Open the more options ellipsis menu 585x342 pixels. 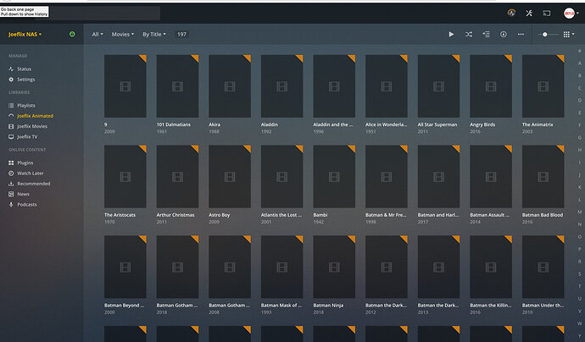(x=521, y=34)
